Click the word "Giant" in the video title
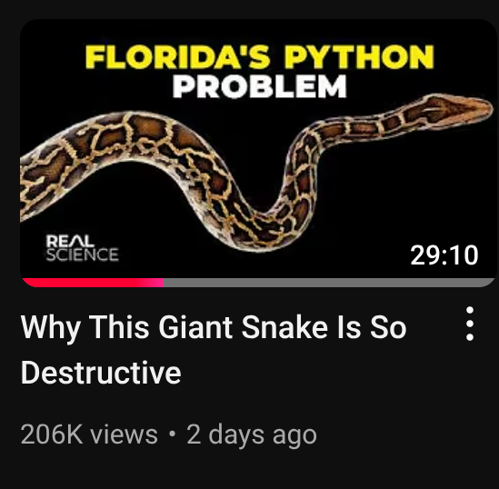Viewport: 499px width, 489px height. point(195,327)
